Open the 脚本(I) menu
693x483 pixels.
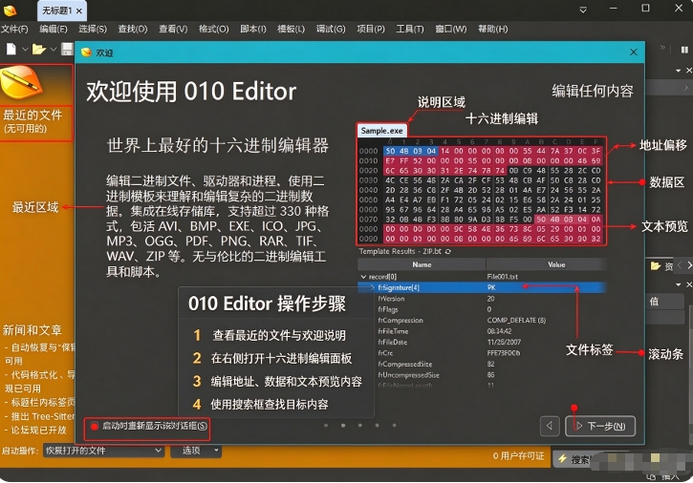tap(253, 30)
